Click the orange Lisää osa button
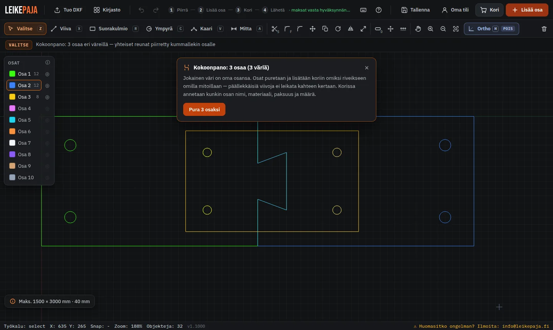553x330 pixels. click(527, 10)
